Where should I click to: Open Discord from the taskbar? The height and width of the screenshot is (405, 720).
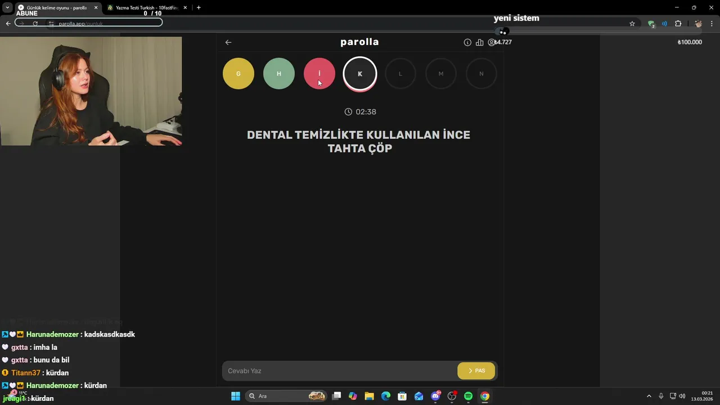435,396
